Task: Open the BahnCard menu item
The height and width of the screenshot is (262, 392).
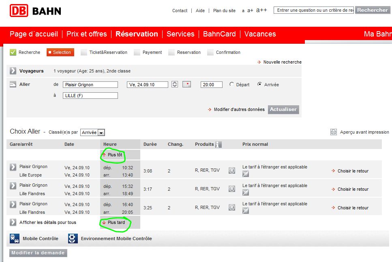Action: pyautogui.click(x=219, y=34)
